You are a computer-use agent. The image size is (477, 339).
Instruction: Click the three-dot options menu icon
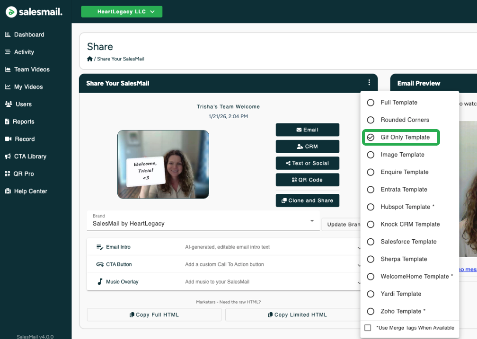(x=369, y=83)
